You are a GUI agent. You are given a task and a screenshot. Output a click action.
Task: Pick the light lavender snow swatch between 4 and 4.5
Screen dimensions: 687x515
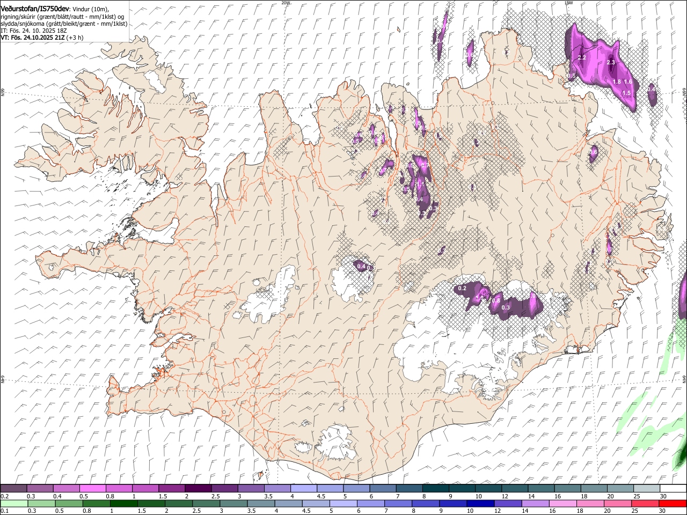304,489
